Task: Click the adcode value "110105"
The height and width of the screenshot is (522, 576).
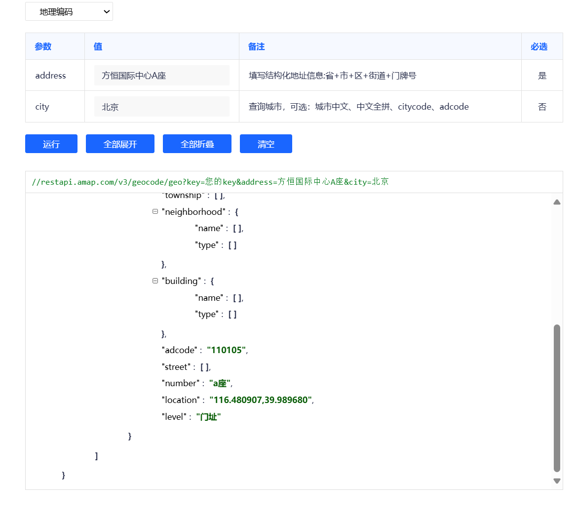Action: point(226,350)
